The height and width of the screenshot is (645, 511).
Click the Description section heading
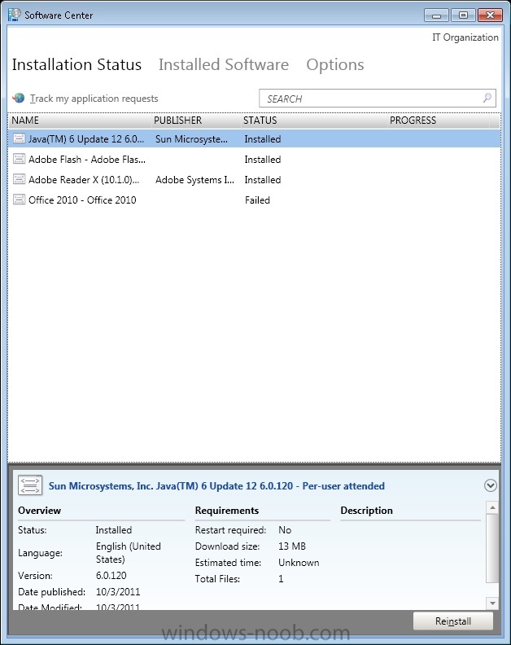[366, 511]
